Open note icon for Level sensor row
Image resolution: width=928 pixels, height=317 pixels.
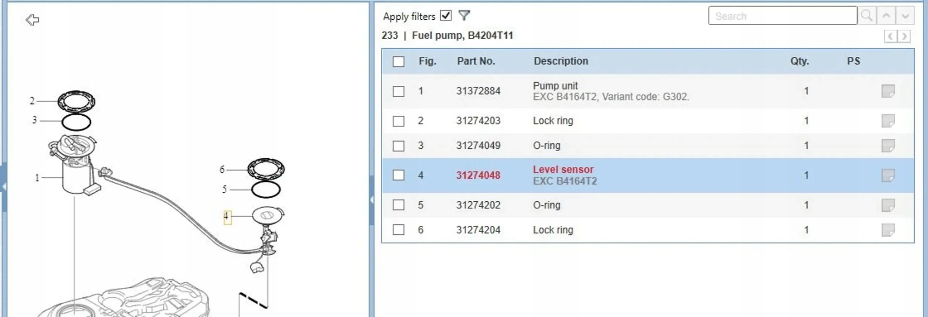pyautogui.click(x=888, y=175)
